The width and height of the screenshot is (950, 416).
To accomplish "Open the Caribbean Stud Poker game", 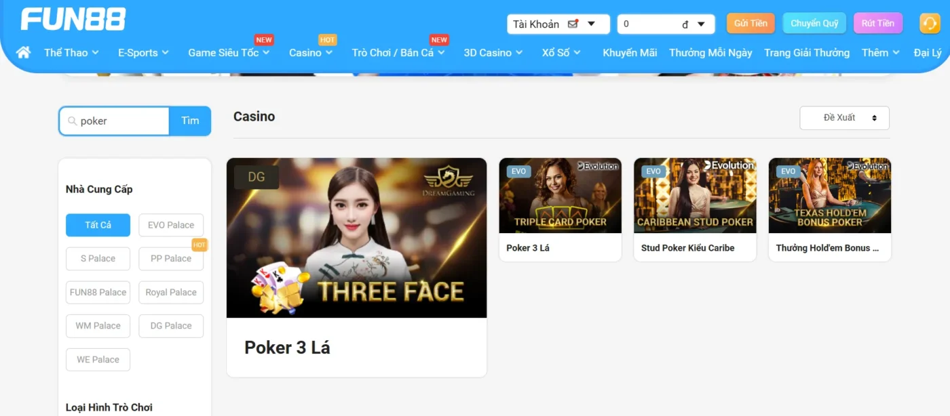I will 695,195.
